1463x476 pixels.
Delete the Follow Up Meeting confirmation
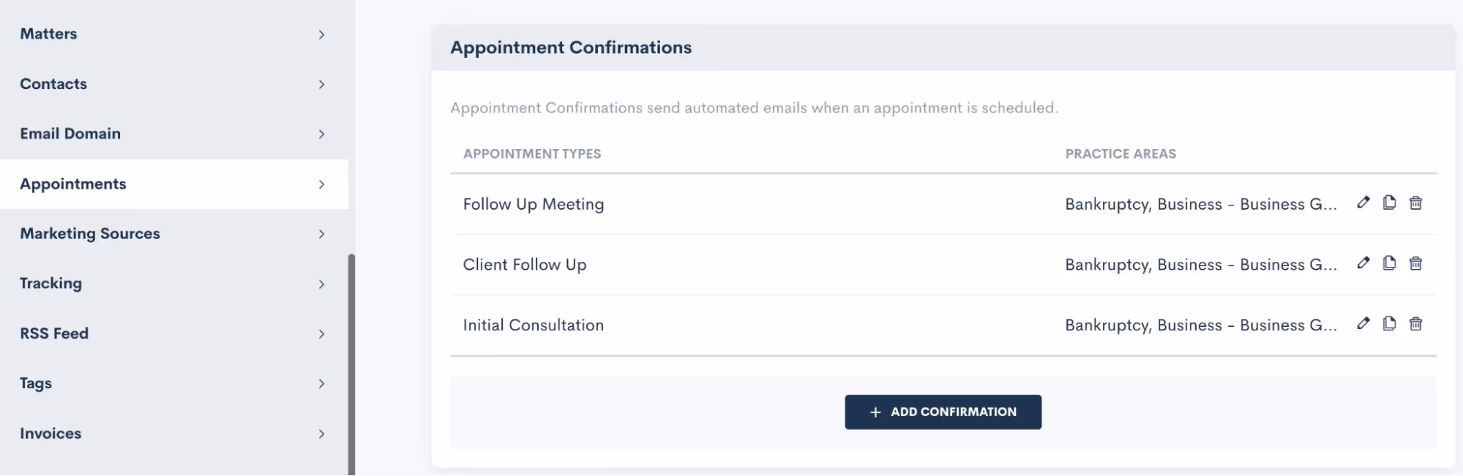coord(1415,203)
